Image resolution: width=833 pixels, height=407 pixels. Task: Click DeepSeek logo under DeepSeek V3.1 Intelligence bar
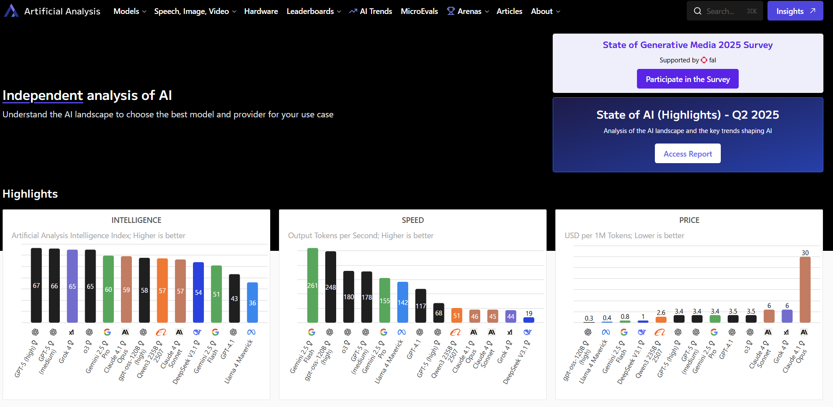197,332
